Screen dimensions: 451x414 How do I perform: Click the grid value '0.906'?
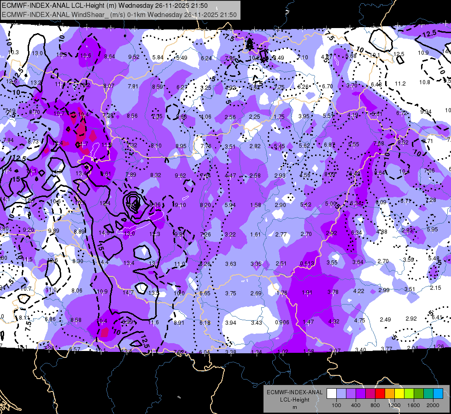point(282,322)
